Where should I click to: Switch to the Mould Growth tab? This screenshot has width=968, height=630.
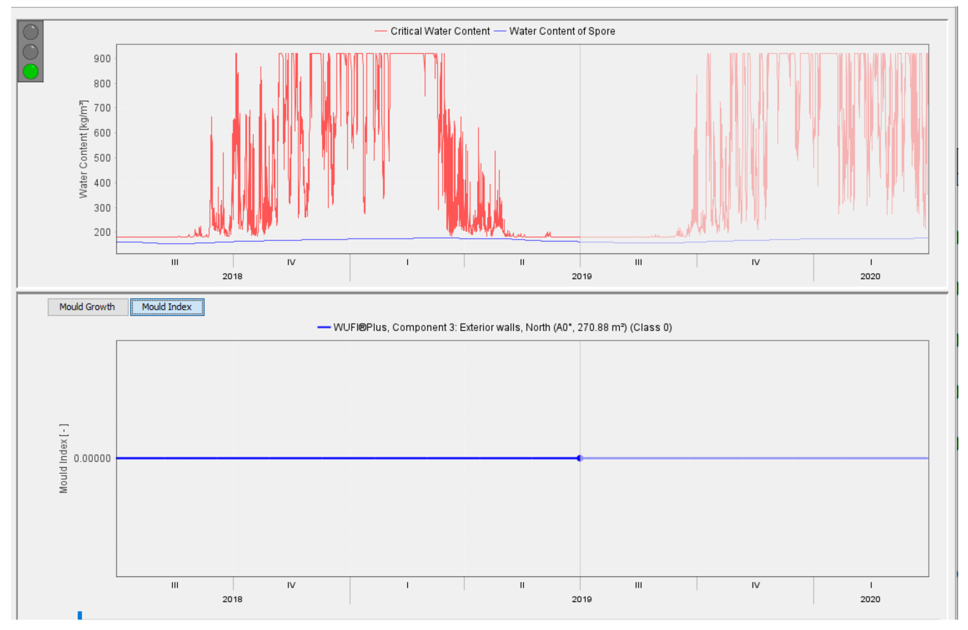(87, 307)
